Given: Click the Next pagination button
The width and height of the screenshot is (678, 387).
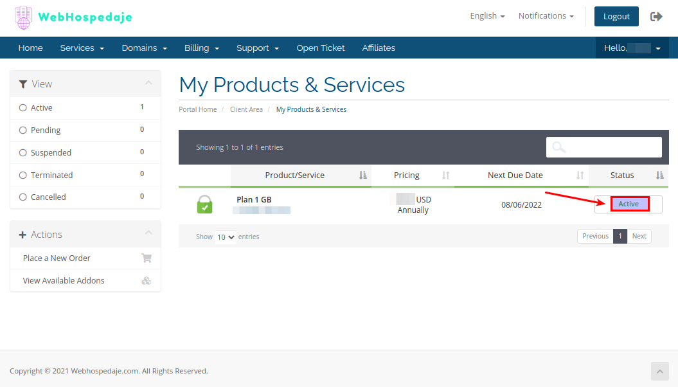Looking at the screenshot, I should 639,236.
